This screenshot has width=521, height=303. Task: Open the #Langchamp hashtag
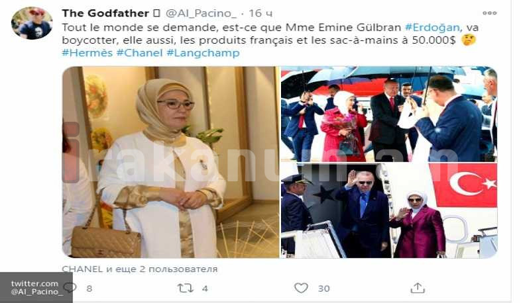point(203,53)
